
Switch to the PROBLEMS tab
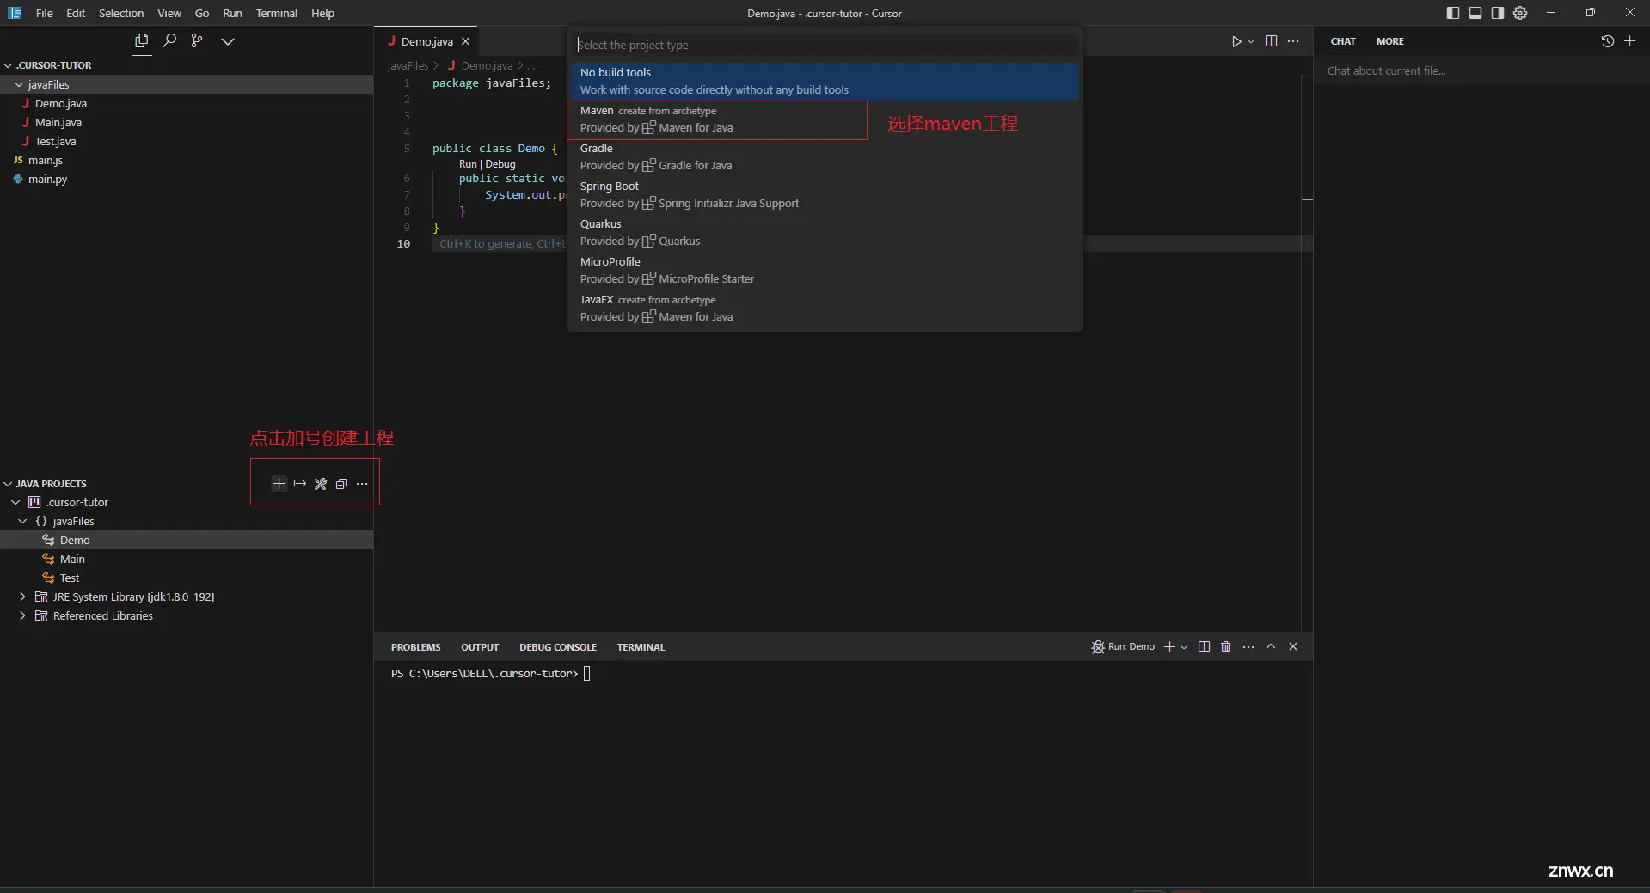(415, 647)
